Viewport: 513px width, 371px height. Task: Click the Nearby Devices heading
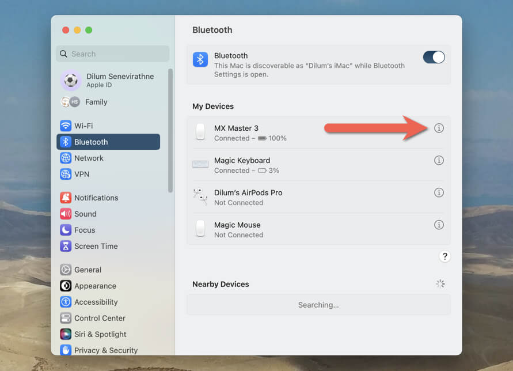[221, 284]
